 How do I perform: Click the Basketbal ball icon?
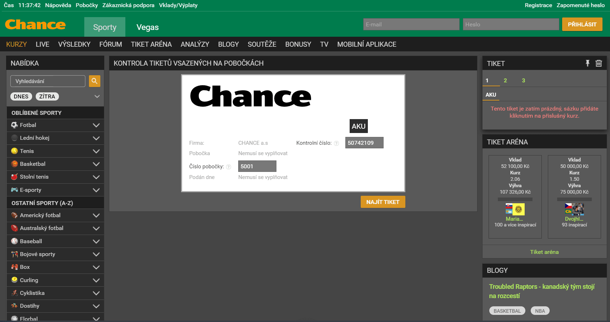point(14,164)
